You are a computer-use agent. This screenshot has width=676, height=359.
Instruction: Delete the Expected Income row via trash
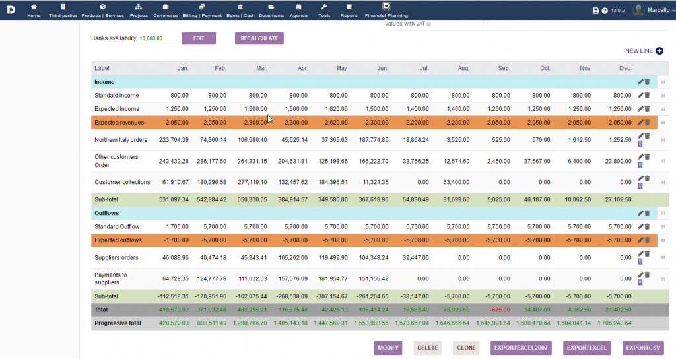click(647, 108)
